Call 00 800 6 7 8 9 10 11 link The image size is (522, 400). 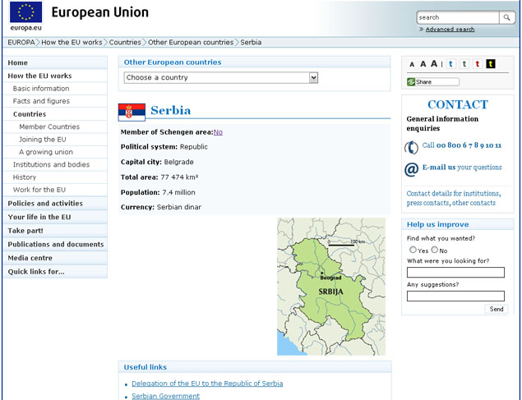pyautogui.click(x=462, y=145)
